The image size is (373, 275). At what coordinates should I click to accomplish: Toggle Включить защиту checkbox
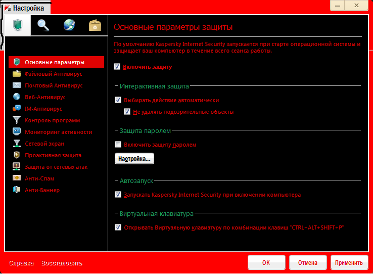(117, 67)
